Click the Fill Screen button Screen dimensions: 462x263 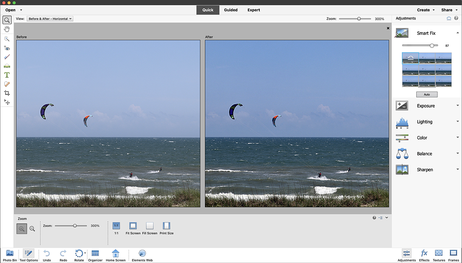tap(150, 228)
